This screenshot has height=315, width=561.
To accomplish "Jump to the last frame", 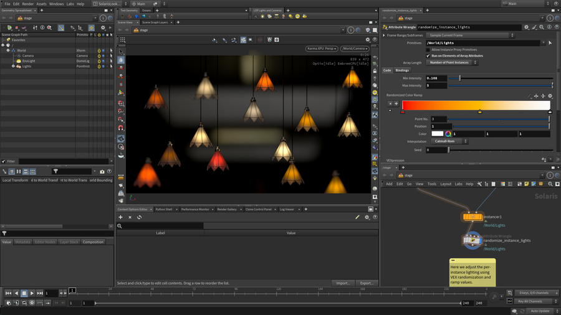I will [x=40, y=293].
